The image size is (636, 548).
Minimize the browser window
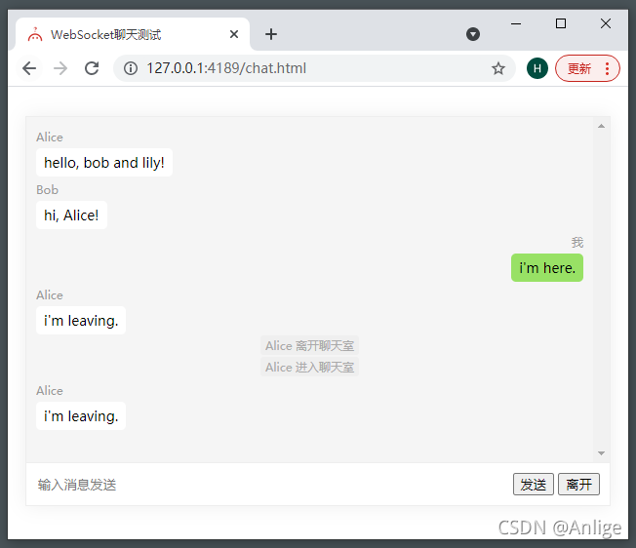(516, 24)
